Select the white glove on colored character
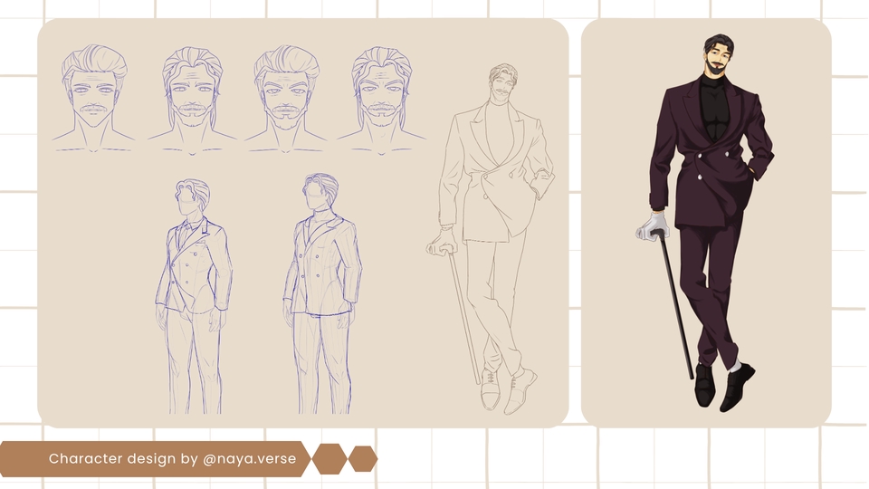 pos(653,227)
